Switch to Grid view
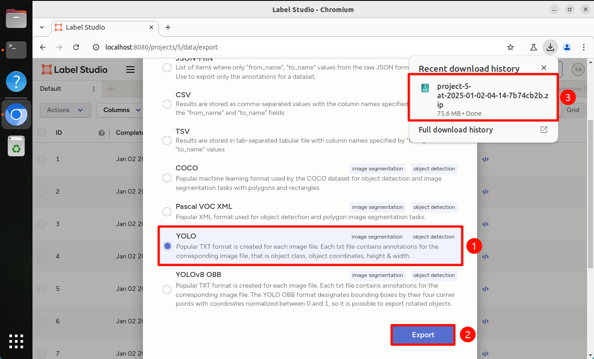This screenshot has height=359, width=594. click(573, 110)
